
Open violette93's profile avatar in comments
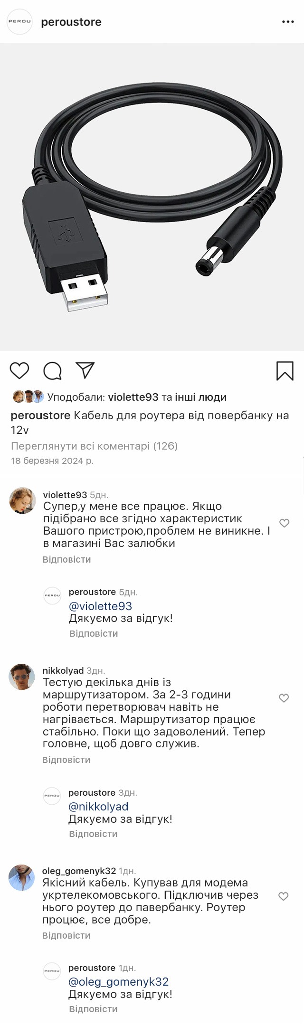(22, 500)
